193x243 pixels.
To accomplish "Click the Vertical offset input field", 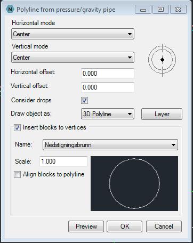I will [108, 87].
